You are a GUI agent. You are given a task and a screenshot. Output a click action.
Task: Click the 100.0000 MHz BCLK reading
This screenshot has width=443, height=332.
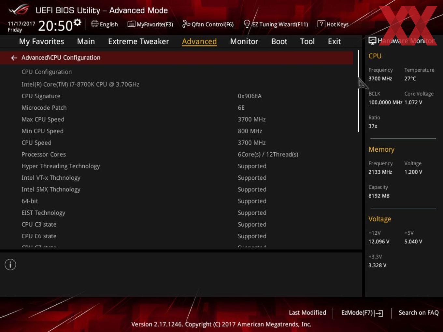click(385, 102)
